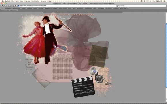Open the Windows Live Hotmail bookmark
This screenshot has width=167, height=104.
(51, 9)
